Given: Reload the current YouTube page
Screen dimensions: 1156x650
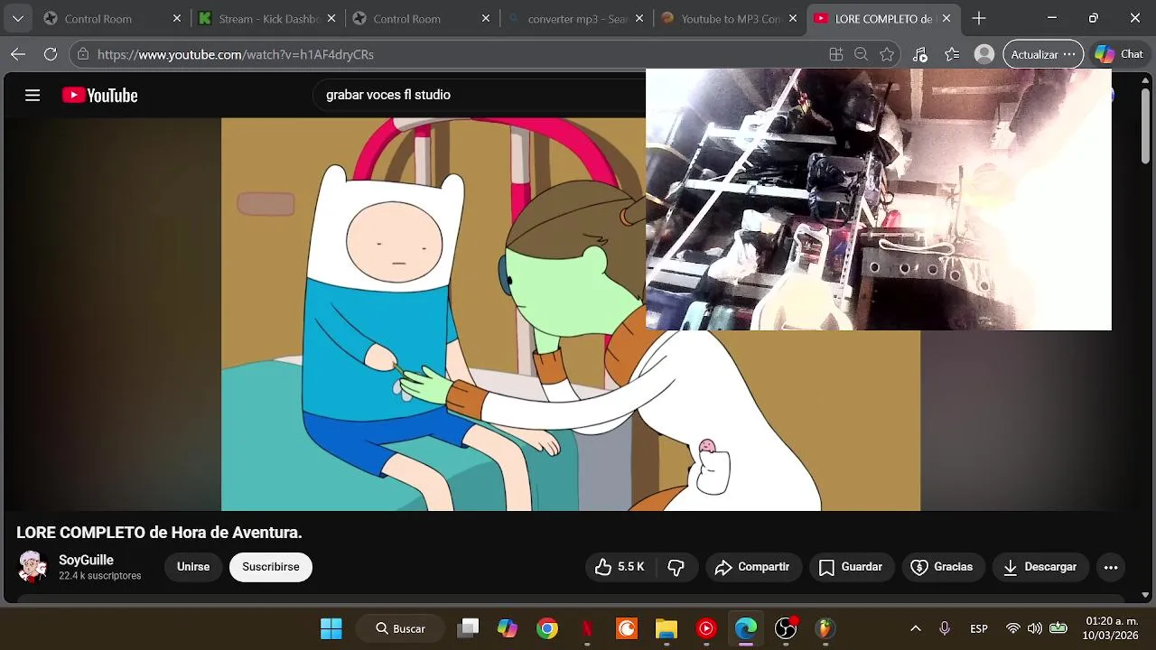Looking at the screenshot, I should coord(51,54).
